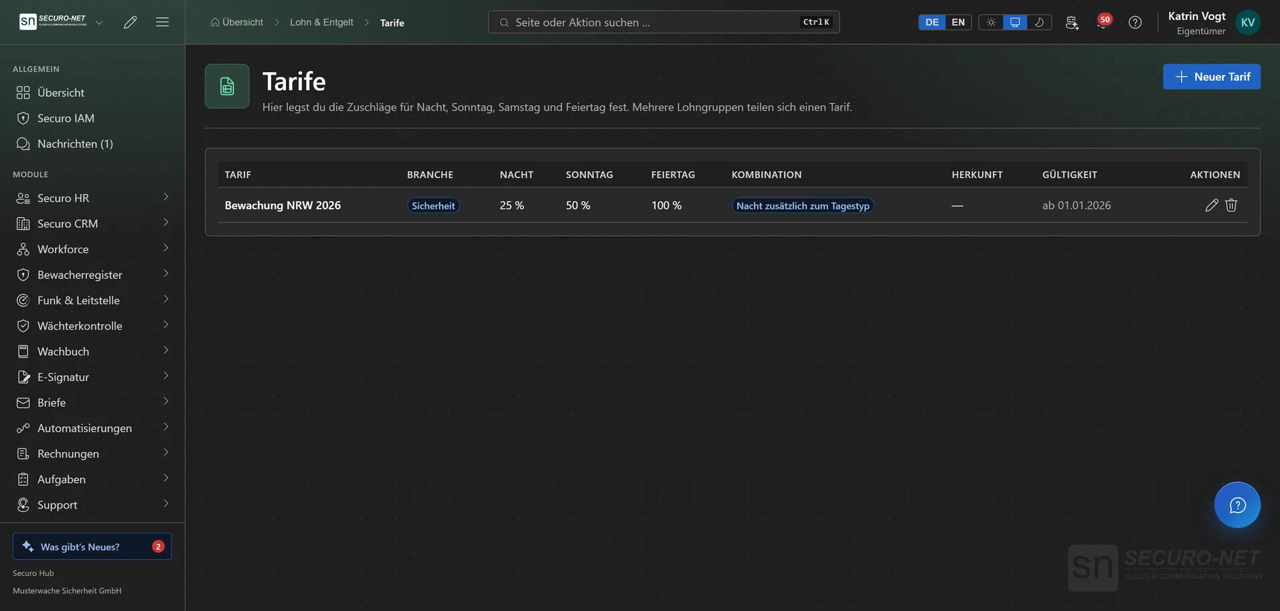The image size is (1280, 611).
Task: Click the pencil edit icon beside logo
Action: (x=131, y=22)
